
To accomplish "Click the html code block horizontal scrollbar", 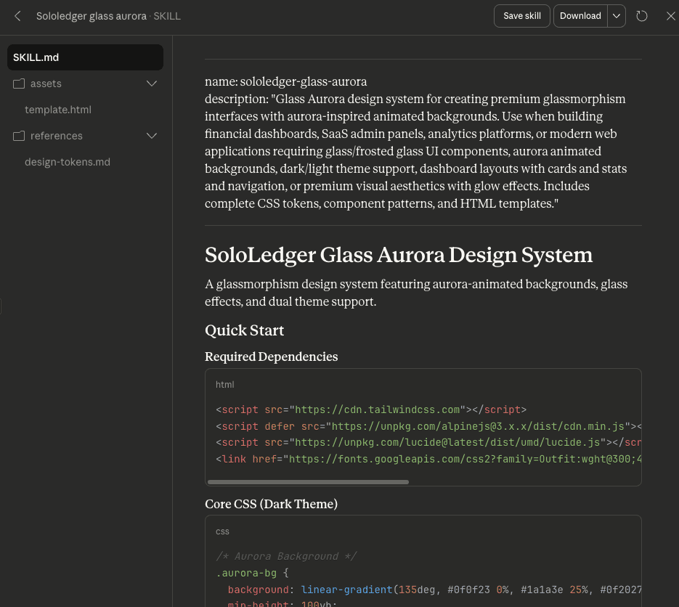I will coord(308,481).
